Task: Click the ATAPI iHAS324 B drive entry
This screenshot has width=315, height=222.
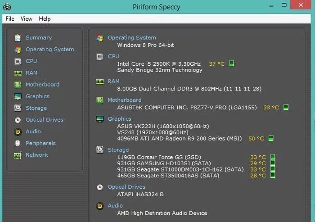Action: pos(140,195)
